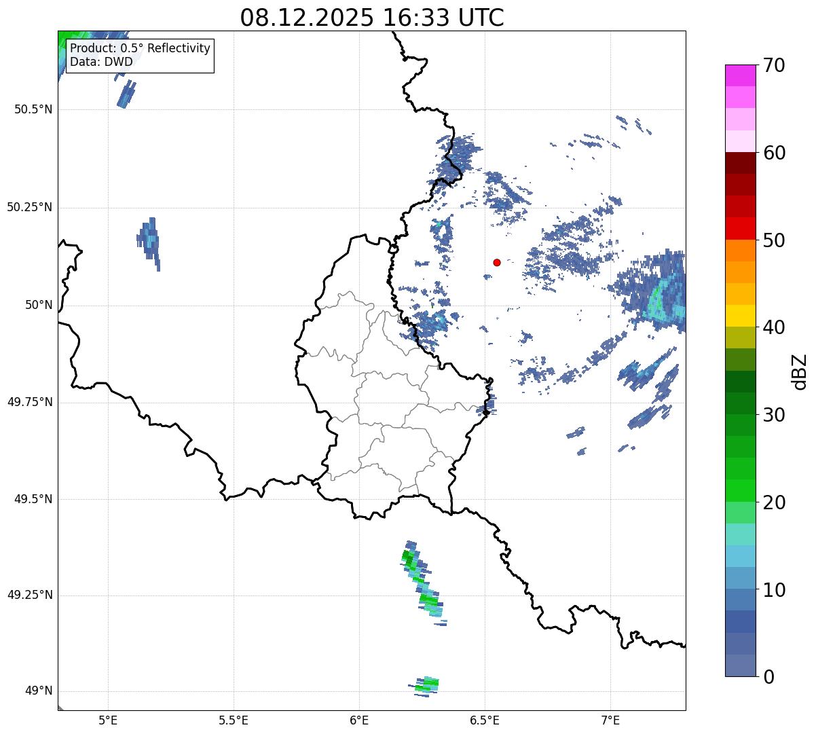Click the longitude label "5.5°E"

pyautogui.click(x=234, y=720)
